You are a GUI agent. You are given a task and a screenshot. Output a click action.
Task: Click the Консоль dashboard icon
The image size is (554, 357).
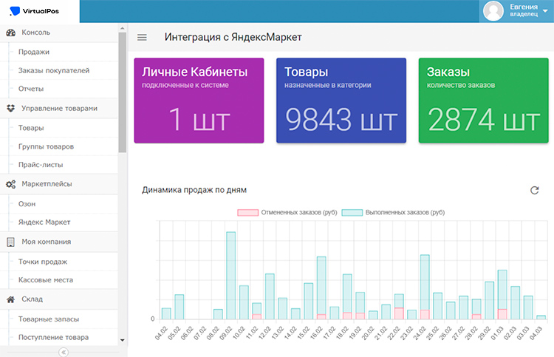[11, 33]
